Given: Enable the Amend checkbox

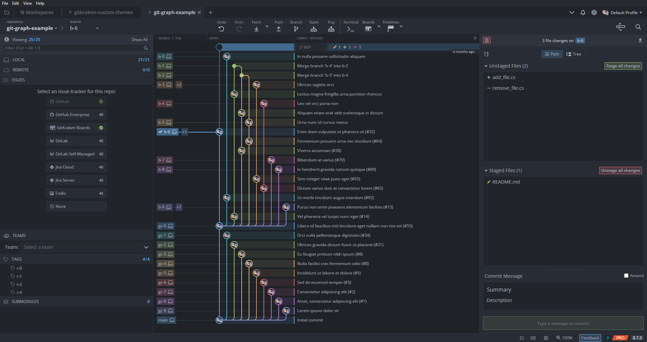Looking at the screenshot, I should (x=626, y=276).
